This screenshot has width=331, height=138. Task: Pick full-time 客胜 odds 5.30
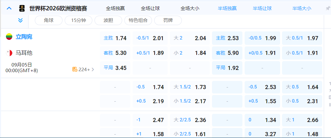click(x=115, y=53)
